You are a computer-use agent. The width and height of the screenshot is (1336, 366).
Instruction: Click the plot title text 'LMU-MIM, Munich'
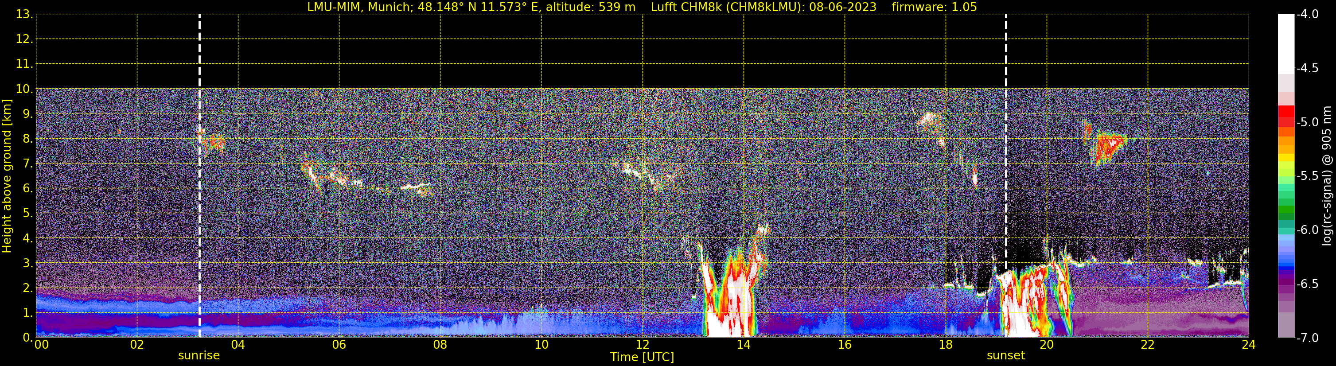(358, 7)
